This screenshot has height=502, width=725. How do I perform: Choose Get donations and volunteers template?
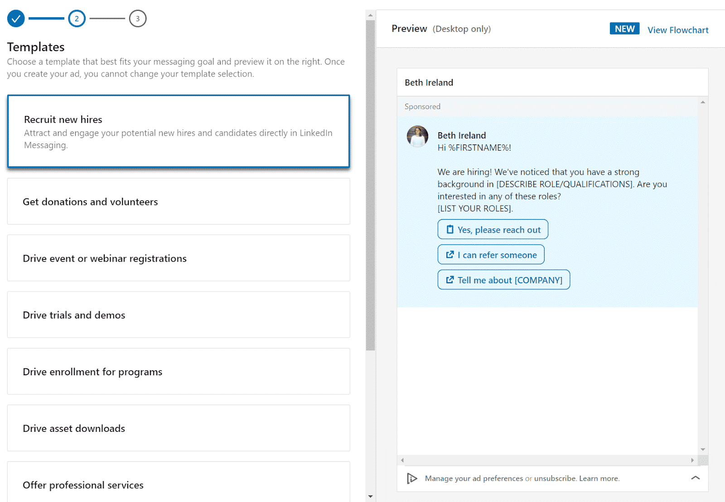click(x=179, y=201)
